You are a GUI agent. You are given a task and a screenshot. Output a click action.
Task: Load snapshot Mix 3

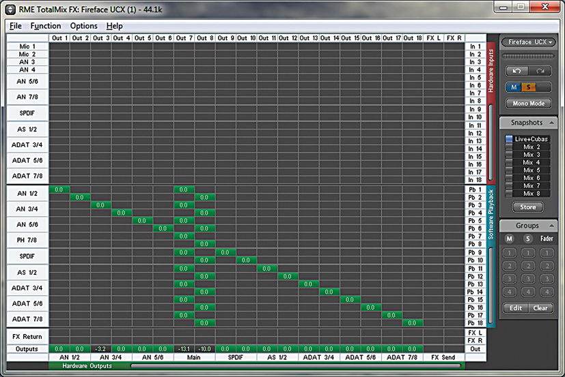pyautogui.click(x=527, y=155)
